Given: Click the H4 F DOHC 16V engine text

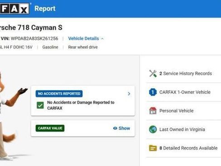Looking at the screenshot, I should pyautogui.click(x=16, y=47).
